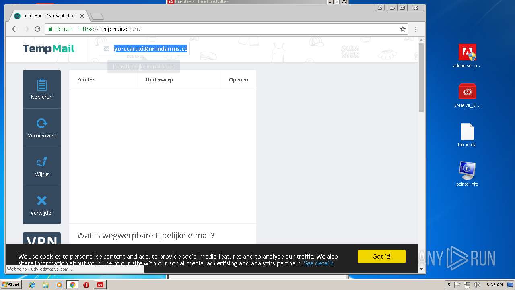The width and height of the screenshot is (515, 290).
Task: Click the Onderwerp column header
Action: [159, 80]
